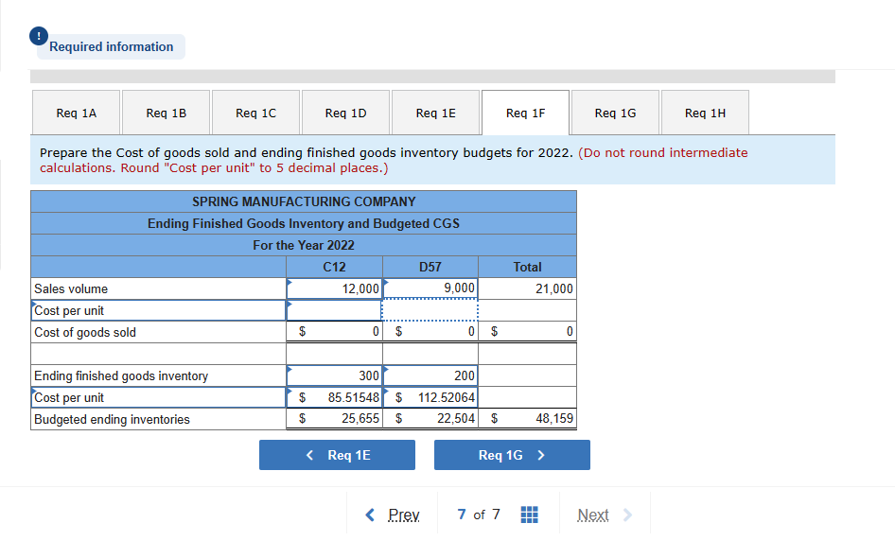Click the Required information label
This screenshot has height=541, width=895.
(112, 46)
